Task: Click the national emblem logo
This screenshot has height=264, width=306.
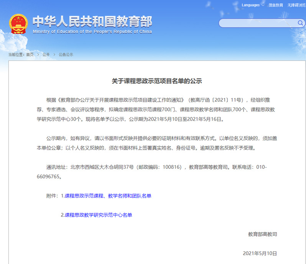Action: click(18, 24)
